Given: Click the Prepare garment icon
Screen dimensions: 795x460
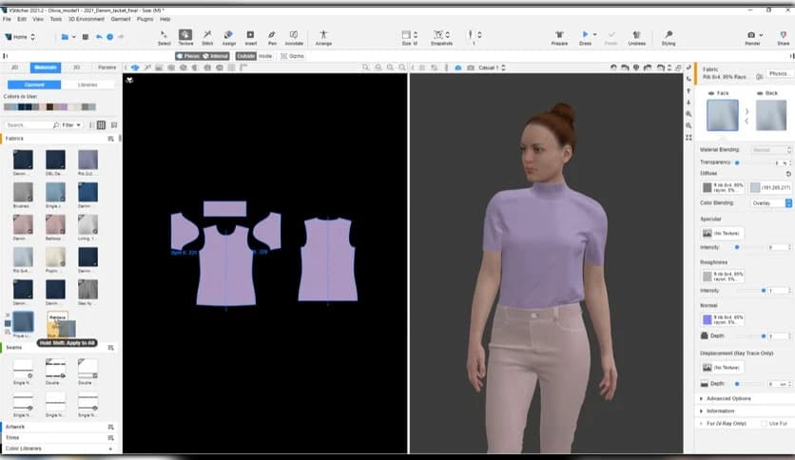Looking at the screenshot, I should coord(558,36).
